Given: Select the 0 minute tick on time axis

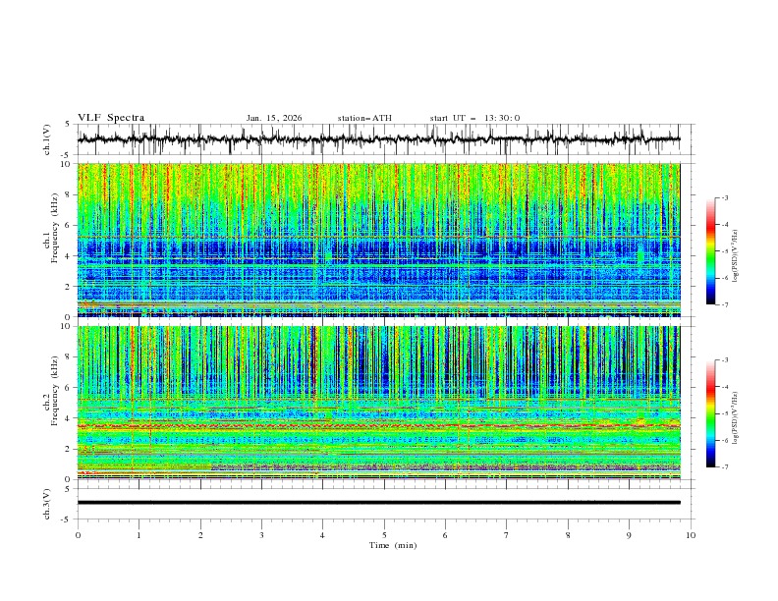Looking at the screenshot, I should (x=78, y=534).
